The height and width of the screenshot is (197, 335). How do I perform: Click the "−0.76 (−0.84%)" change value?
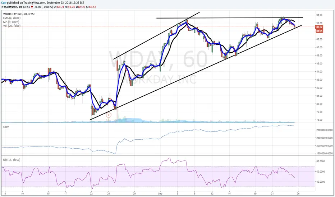(43, 7)
